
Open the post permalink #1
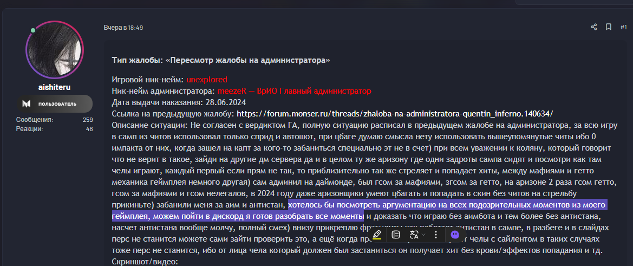point(623,27)
